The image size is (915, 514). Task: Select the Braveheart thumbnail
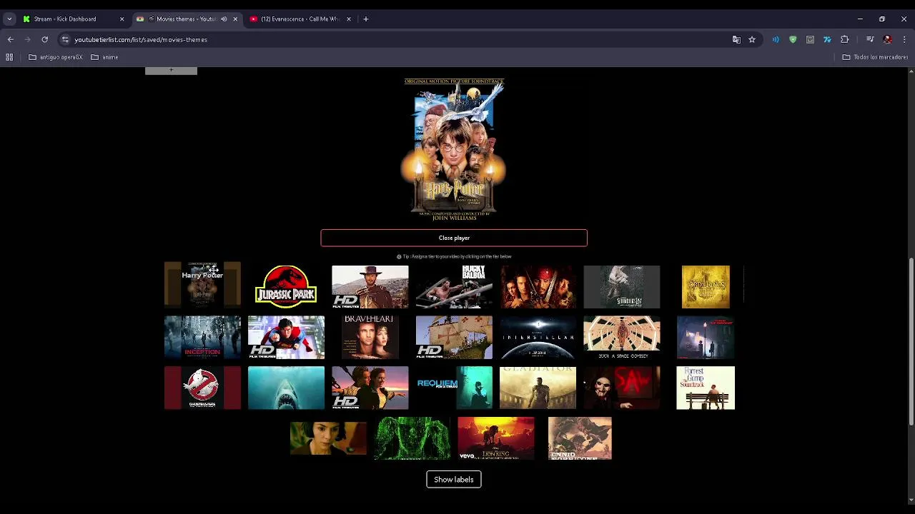pos(370,336)
